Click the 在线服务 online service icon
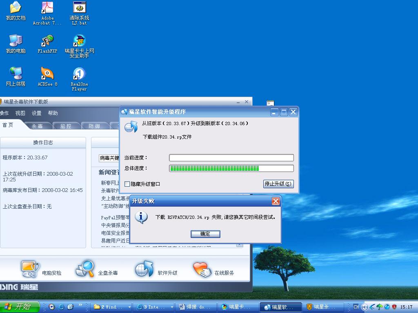The height and width of the screenshot is (313, 418). pos(202,269)
